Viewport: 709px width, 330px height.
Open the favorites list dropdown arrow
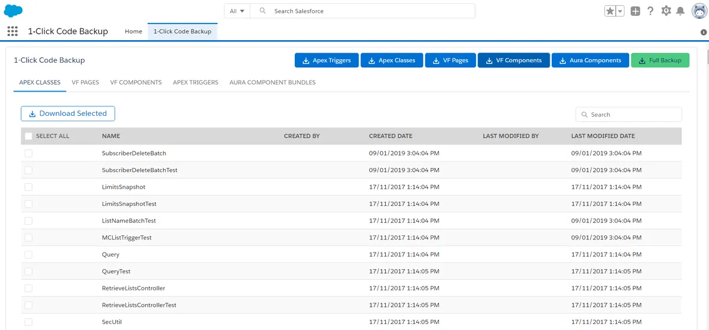tap(620, 11)
